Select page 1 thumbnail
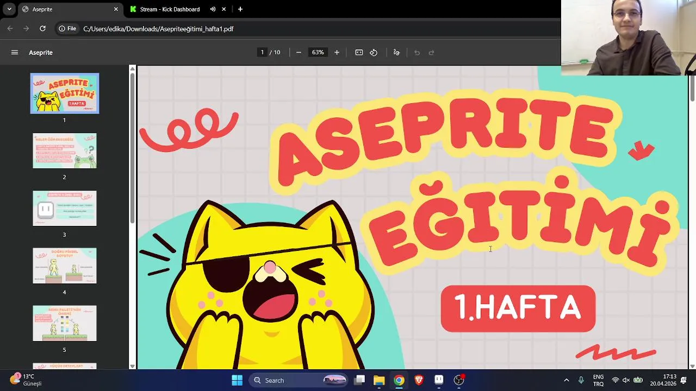Viewport: 696px width, 391px height. [x=65, y=93]
